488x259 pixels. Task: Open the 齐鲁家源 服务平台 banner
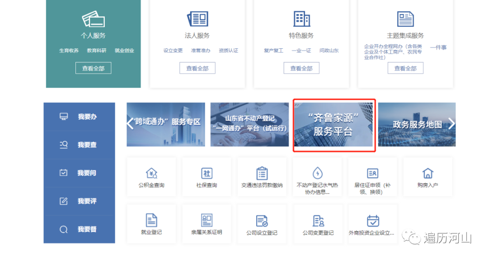pyautogui.click(x=333, y=125)
